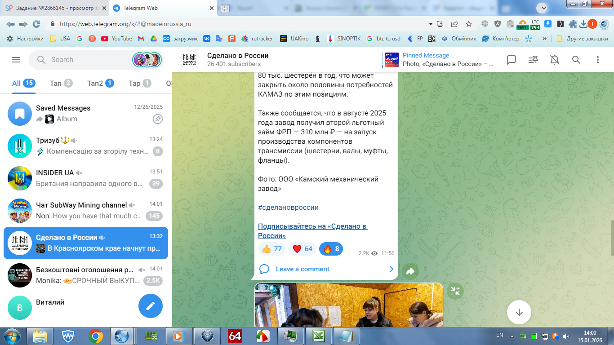Viewport: 614px width, 345px height.
Task: Jump to bottom with down arrow button
Action: (519, 312)
